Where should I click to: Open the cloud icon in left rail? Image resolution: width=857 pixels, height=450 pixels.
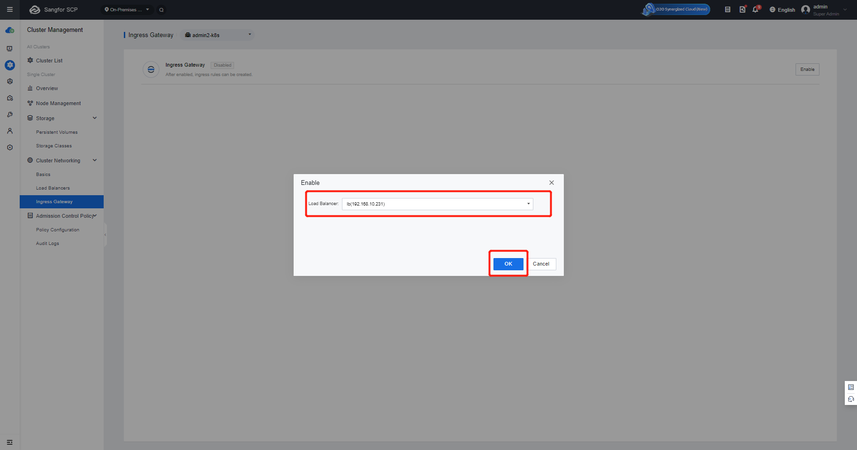tap(9, 30)
